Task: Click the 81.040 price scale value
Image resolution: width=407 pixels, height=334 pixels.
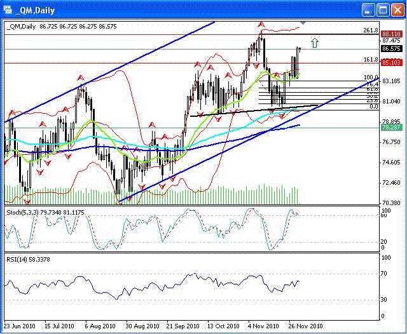Action: 392,102
